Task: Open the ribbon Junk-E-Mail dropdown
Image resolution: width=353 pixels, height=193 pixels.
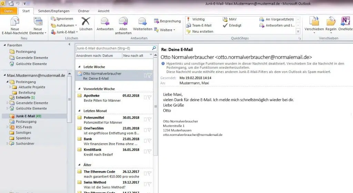Action: (64, 32)
